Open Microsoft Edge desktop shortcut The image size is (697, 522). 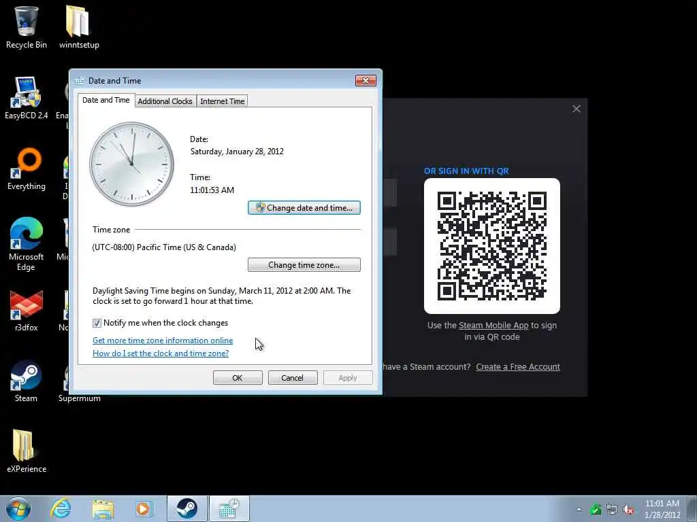coord(27,244)
